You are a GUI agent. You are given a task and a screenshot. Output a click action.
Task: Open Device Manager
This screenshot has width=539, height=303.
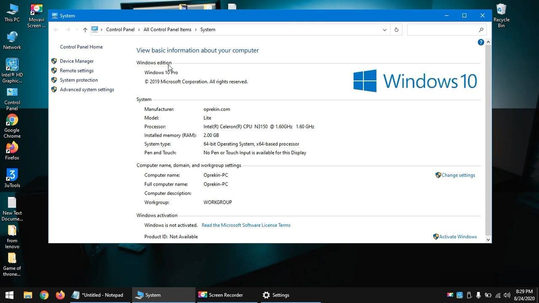(x=77, y=61)
